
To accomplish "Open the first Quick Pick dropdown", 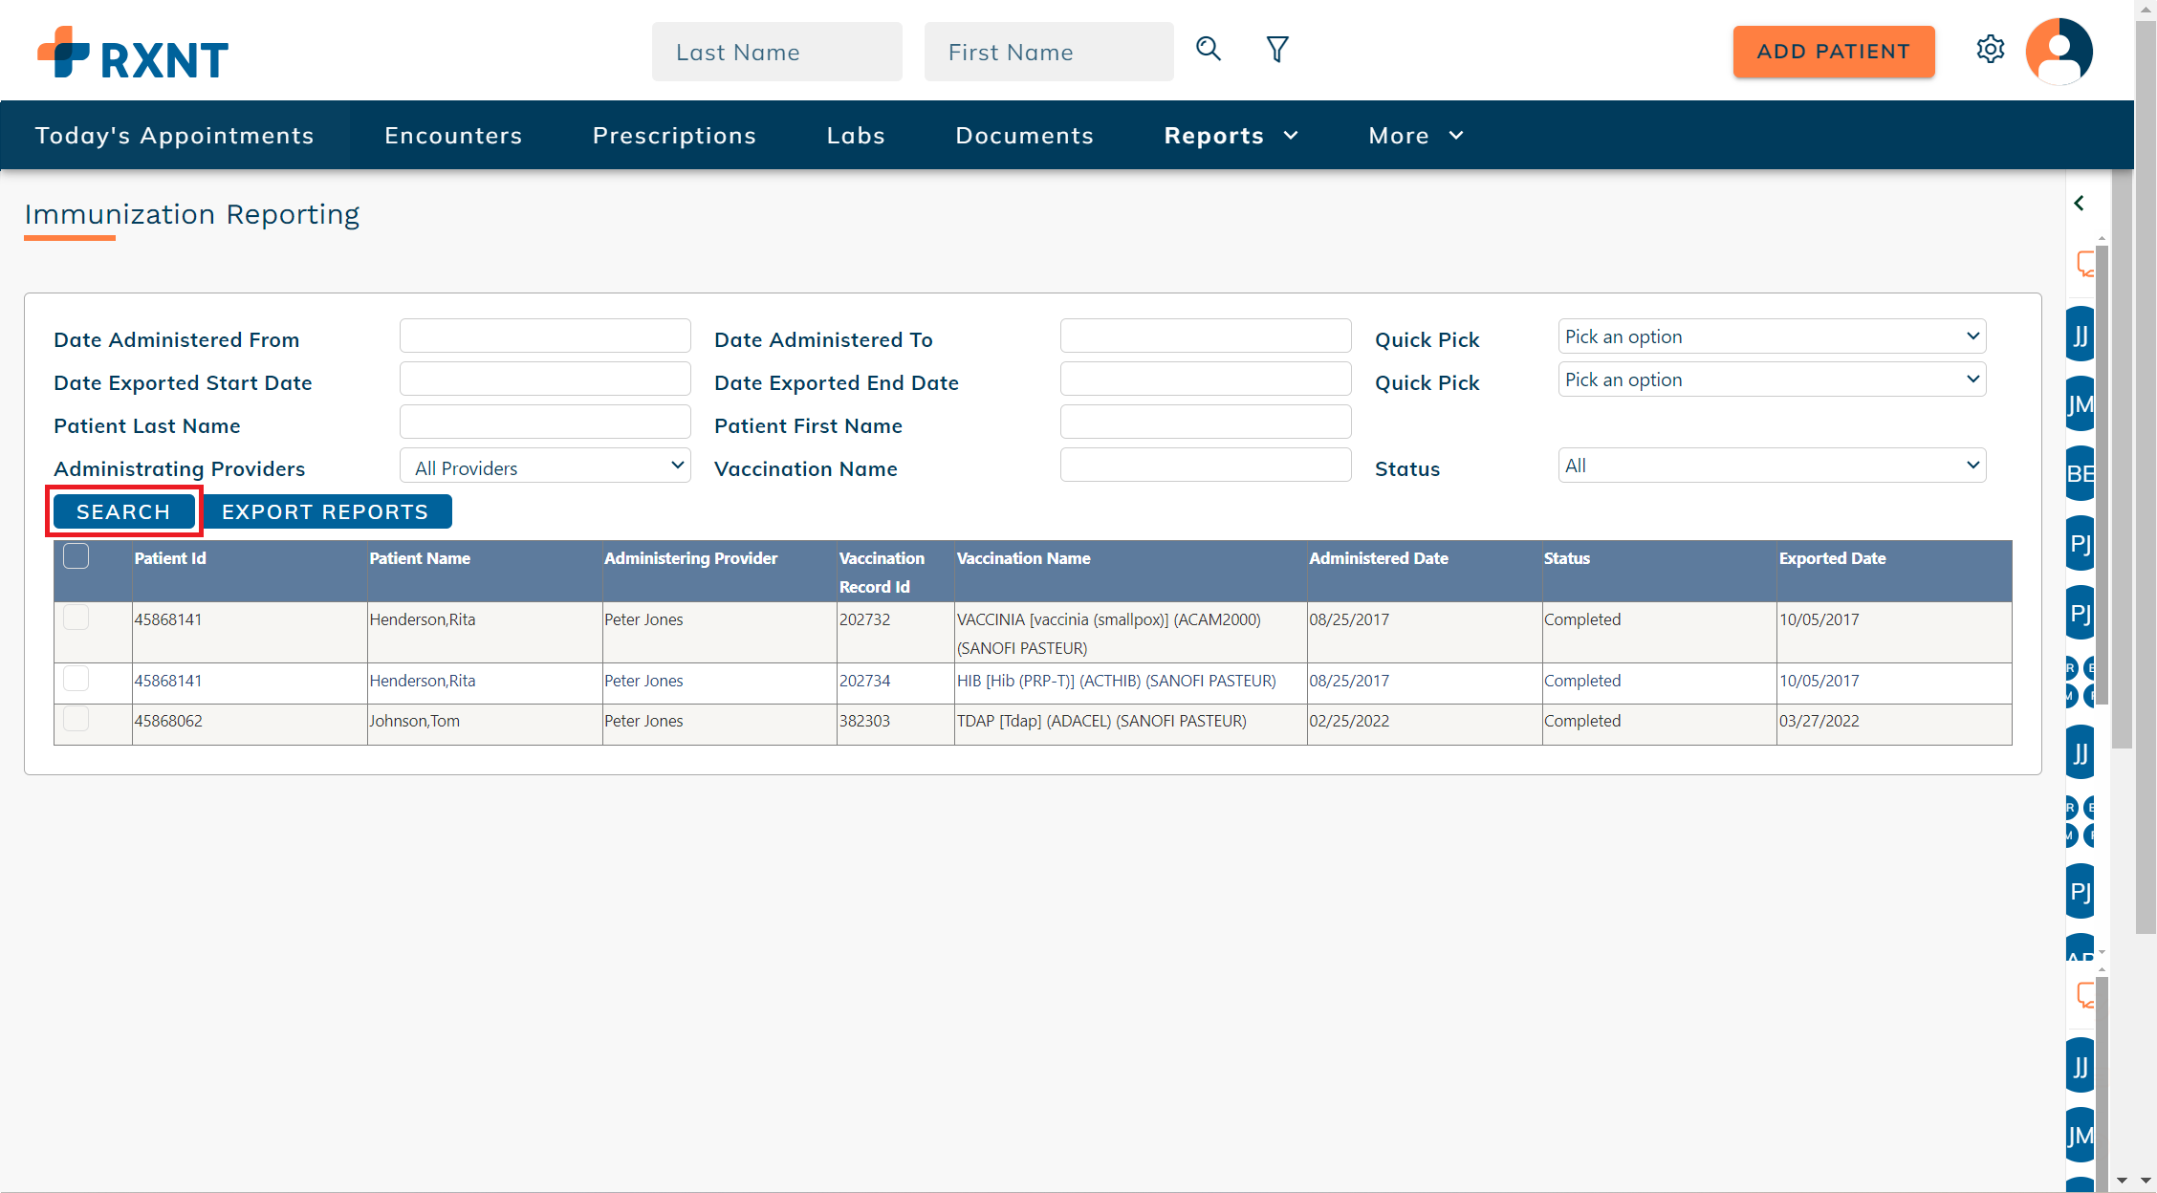I will 1771,336.
